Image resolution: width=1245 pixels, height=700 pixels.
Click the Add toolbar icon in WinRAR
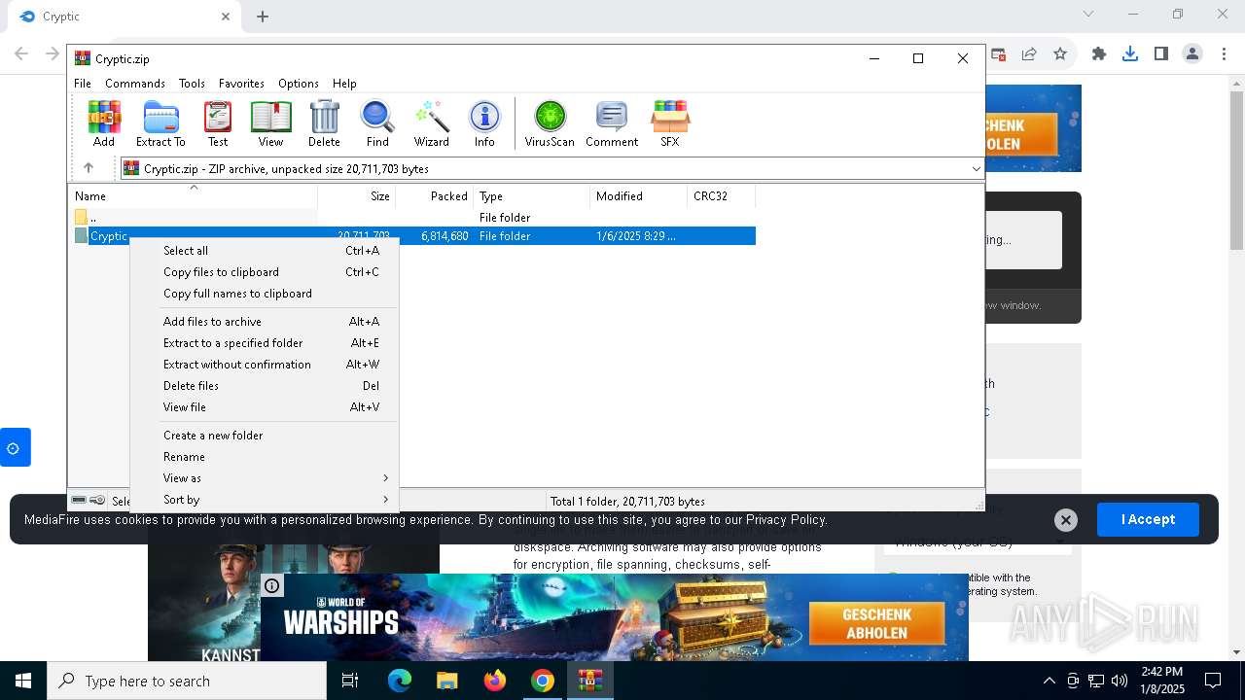click(104, 123)
